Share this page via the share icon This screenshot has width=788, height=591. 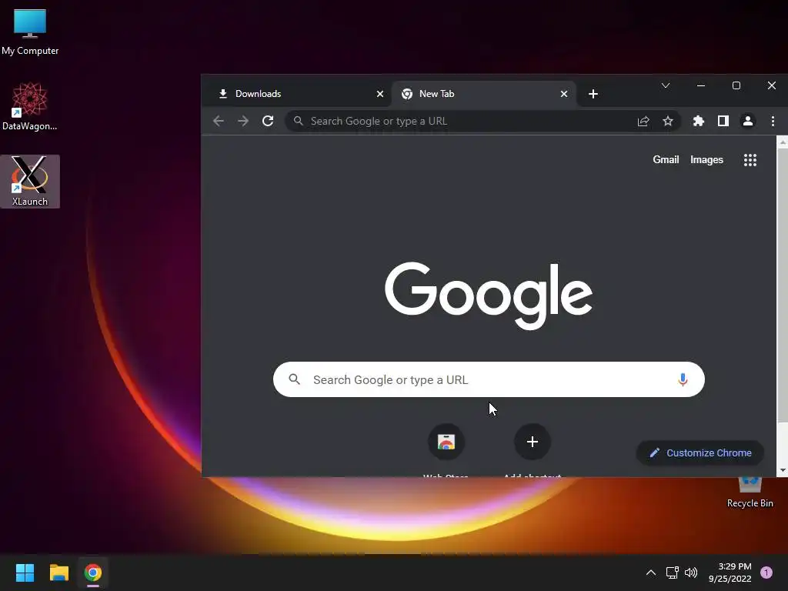click(643, 121)
